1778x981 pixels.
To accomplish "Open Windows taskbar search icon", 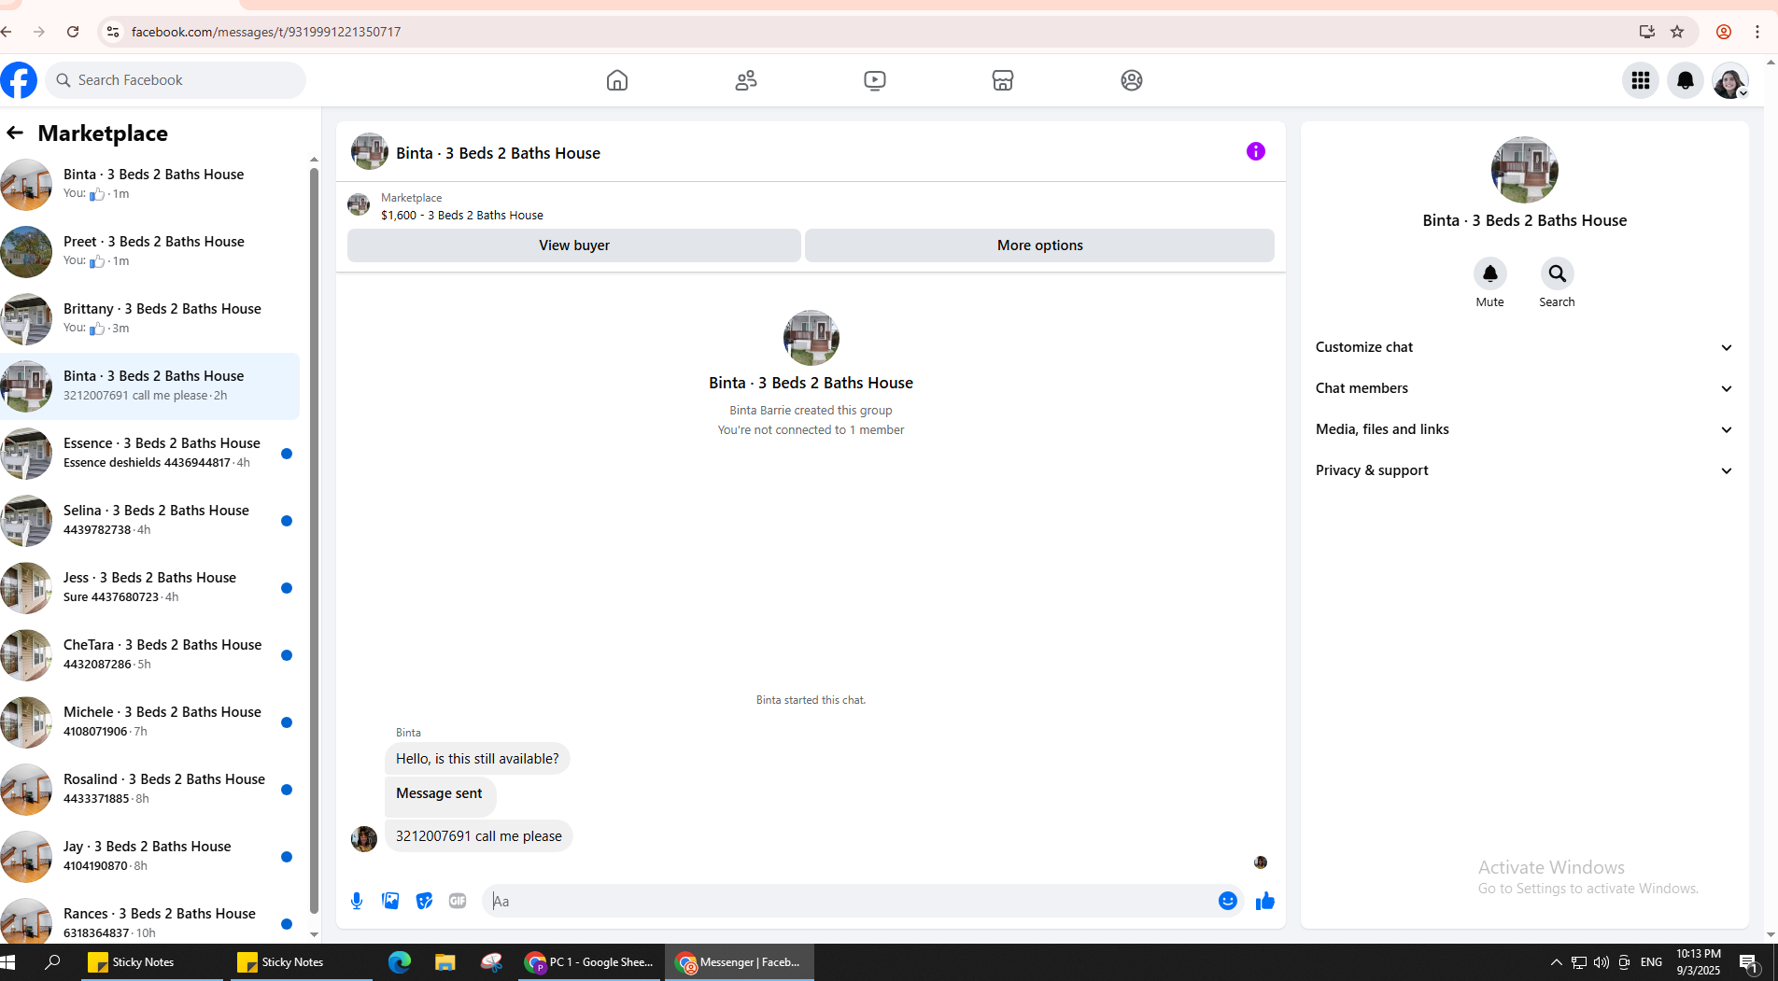I will (53, 962).
